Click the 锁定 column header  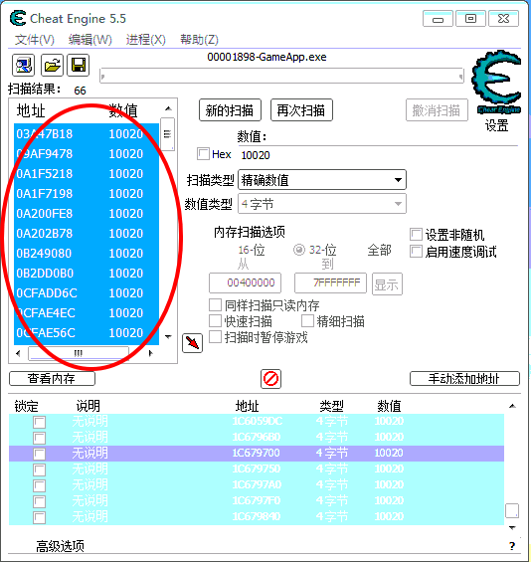[26, 406]
